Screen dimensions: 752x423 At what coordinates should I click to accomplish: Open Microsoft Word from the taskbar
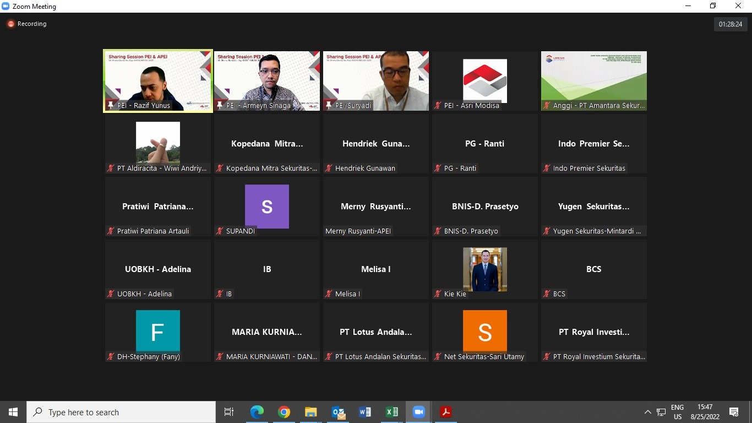tap(364, 412)
